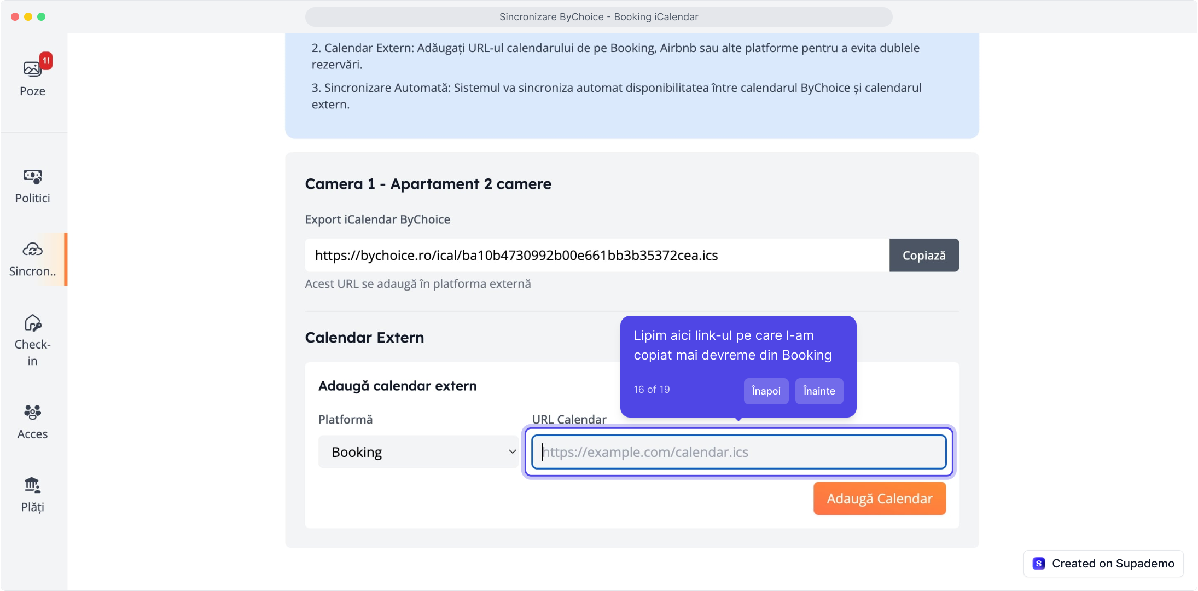Open the Acces users group icon
The height and width of the screenshot is (591, 1198).
32,412
